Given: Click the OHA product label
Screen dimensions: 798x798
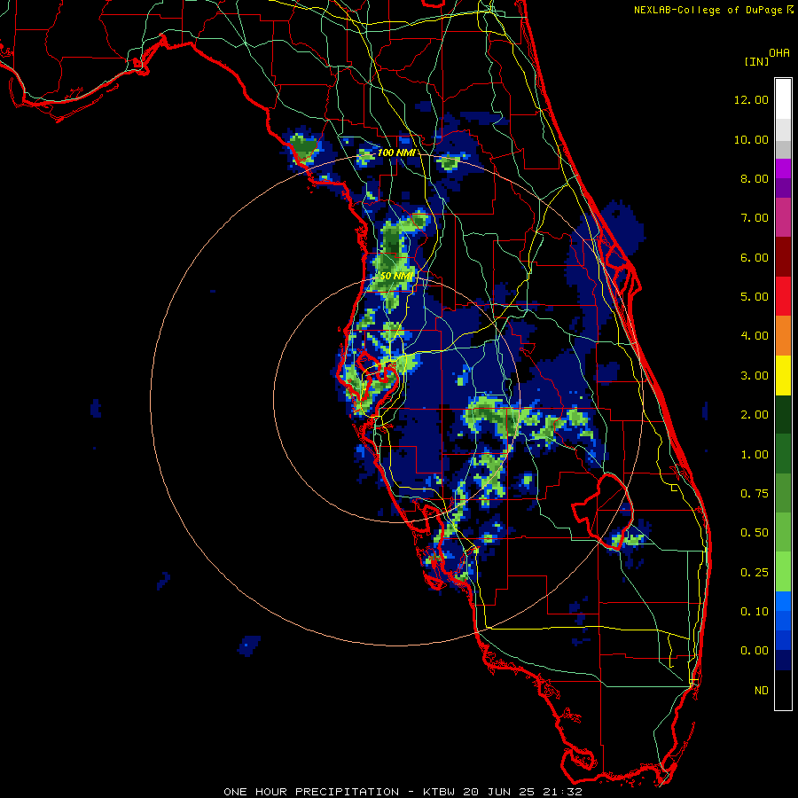Looking at the screenshot, I should pos(779,53).
